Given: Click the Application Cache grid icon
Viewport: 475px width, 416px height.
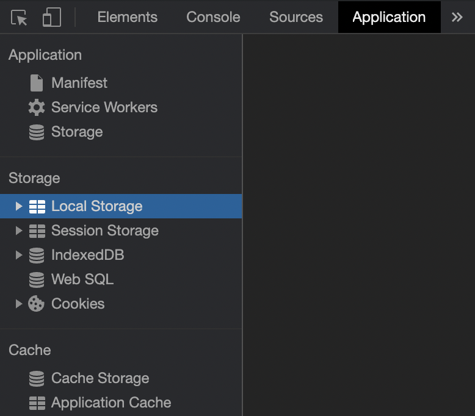Looking at the screenshot, I should tap(37, 403).
